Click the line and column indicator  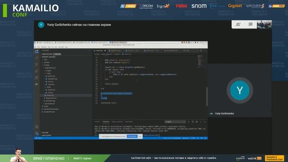(x=172, y=138)
